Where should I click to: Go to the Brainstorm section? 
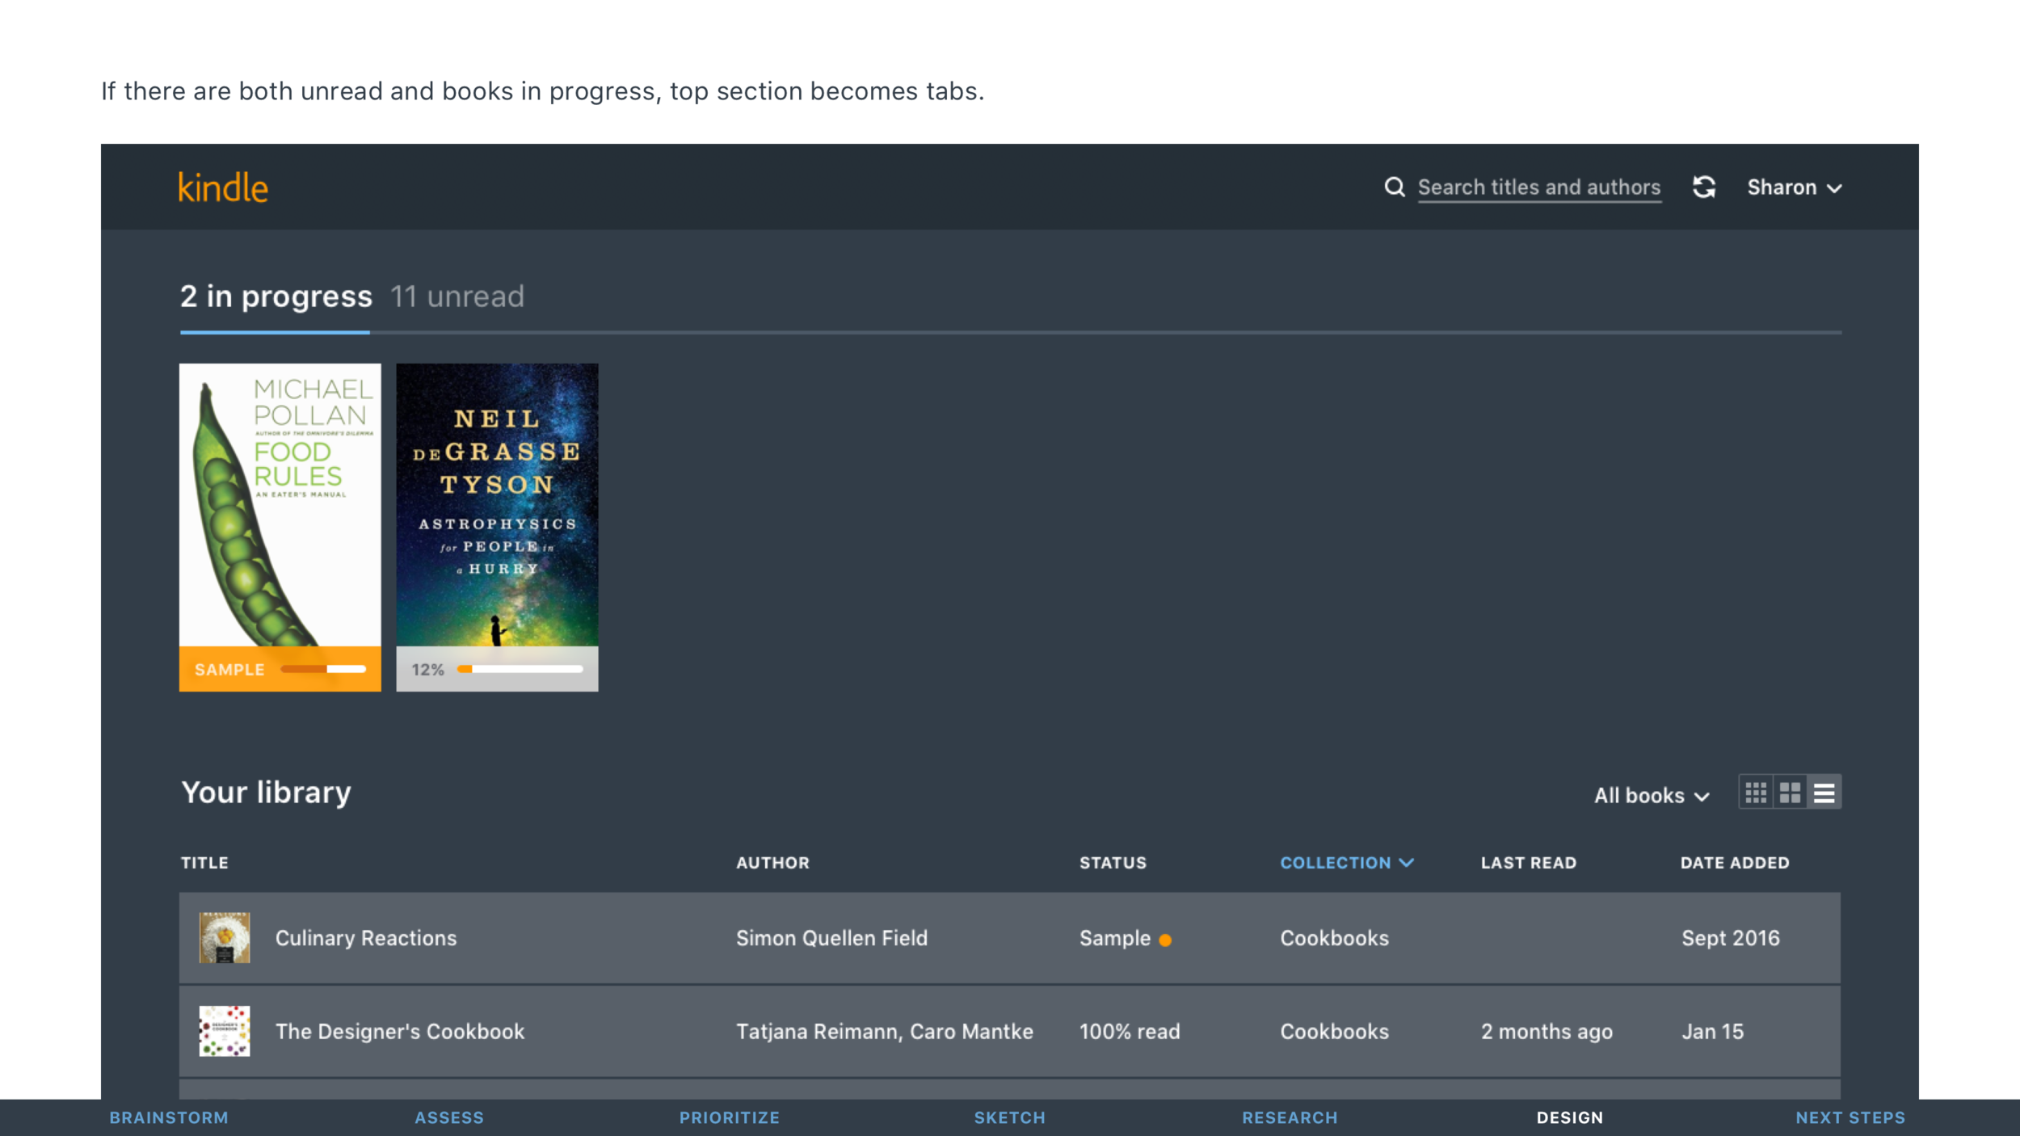[169, 1117]
